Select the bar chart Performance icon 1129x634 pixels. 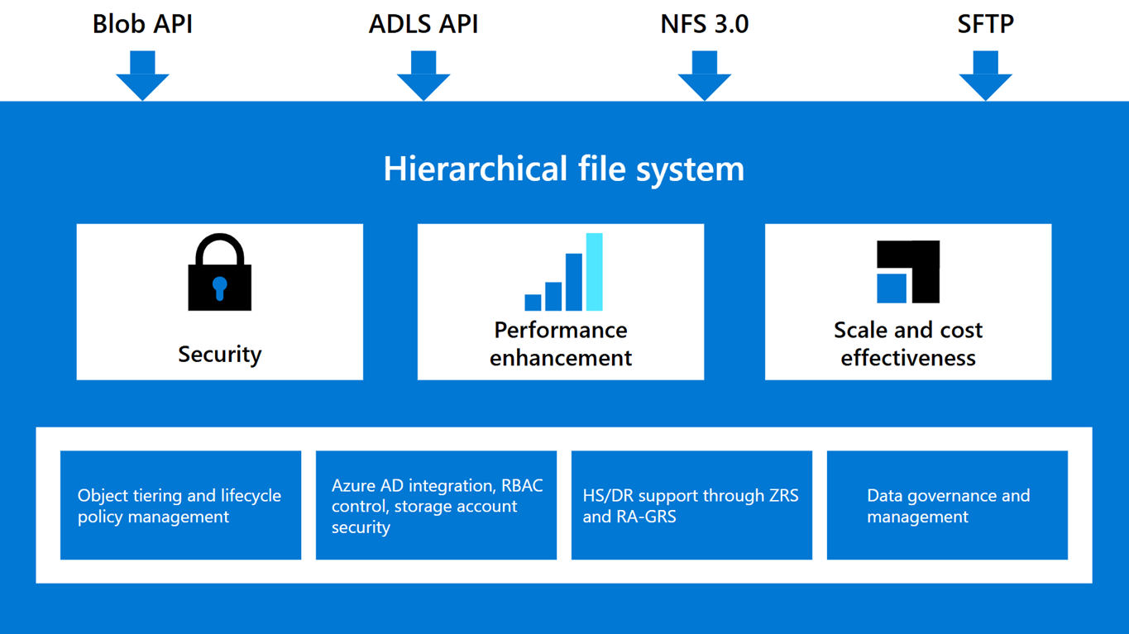tap(562, 273)
